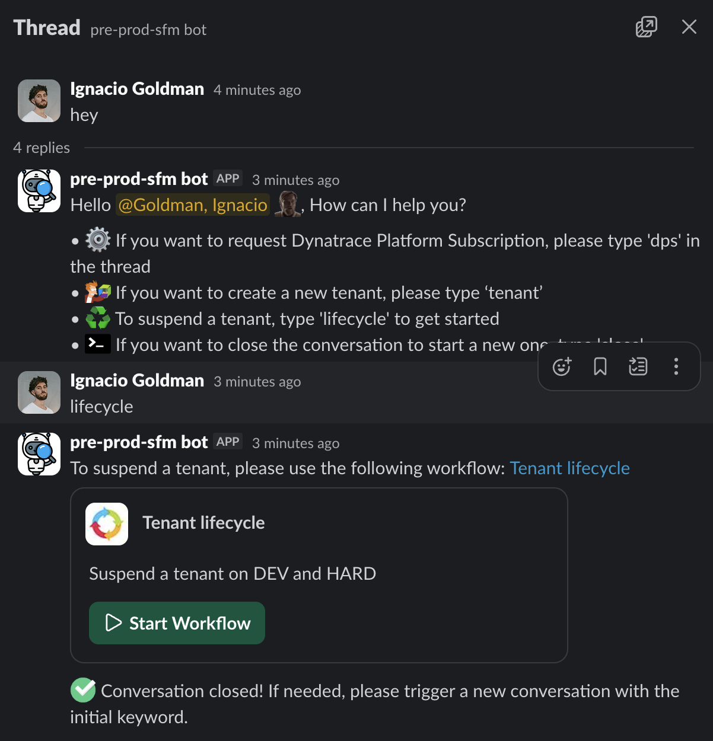Click Ignacio Goldman's avatar on lifecycle message
The image size is (713, 741).
(39, 392)
